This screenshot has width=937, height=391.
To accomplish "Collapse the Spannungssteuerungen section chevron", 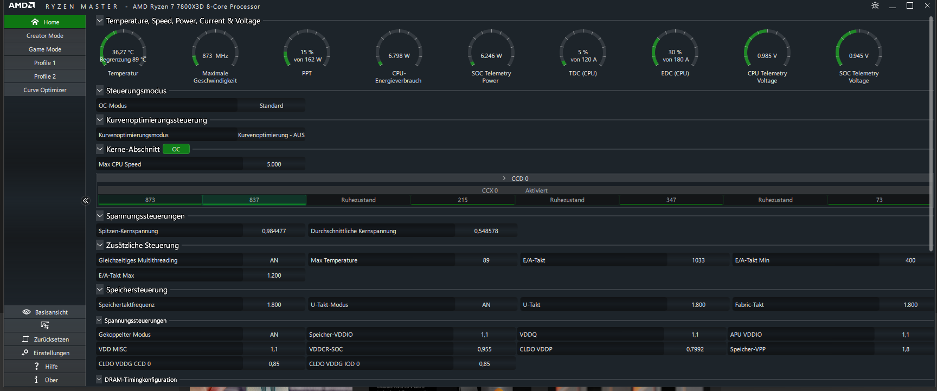I will (100, 216).
